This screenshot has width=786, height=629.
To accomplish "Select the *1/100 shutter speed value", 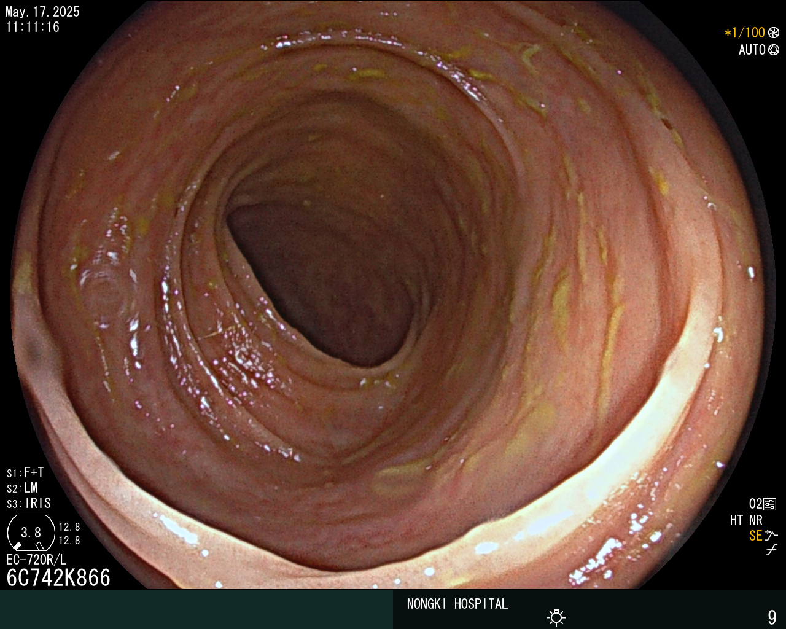I will click(x=745, y=33).
